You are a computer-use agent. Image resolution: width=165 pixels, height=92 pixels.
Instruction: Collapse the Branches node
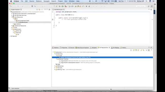tap(55, 54)
